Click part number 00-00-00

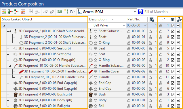pyautogui.click(x=134, y=25)
